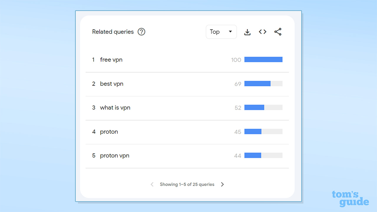Open the "best vpn" query

point(112,84)
